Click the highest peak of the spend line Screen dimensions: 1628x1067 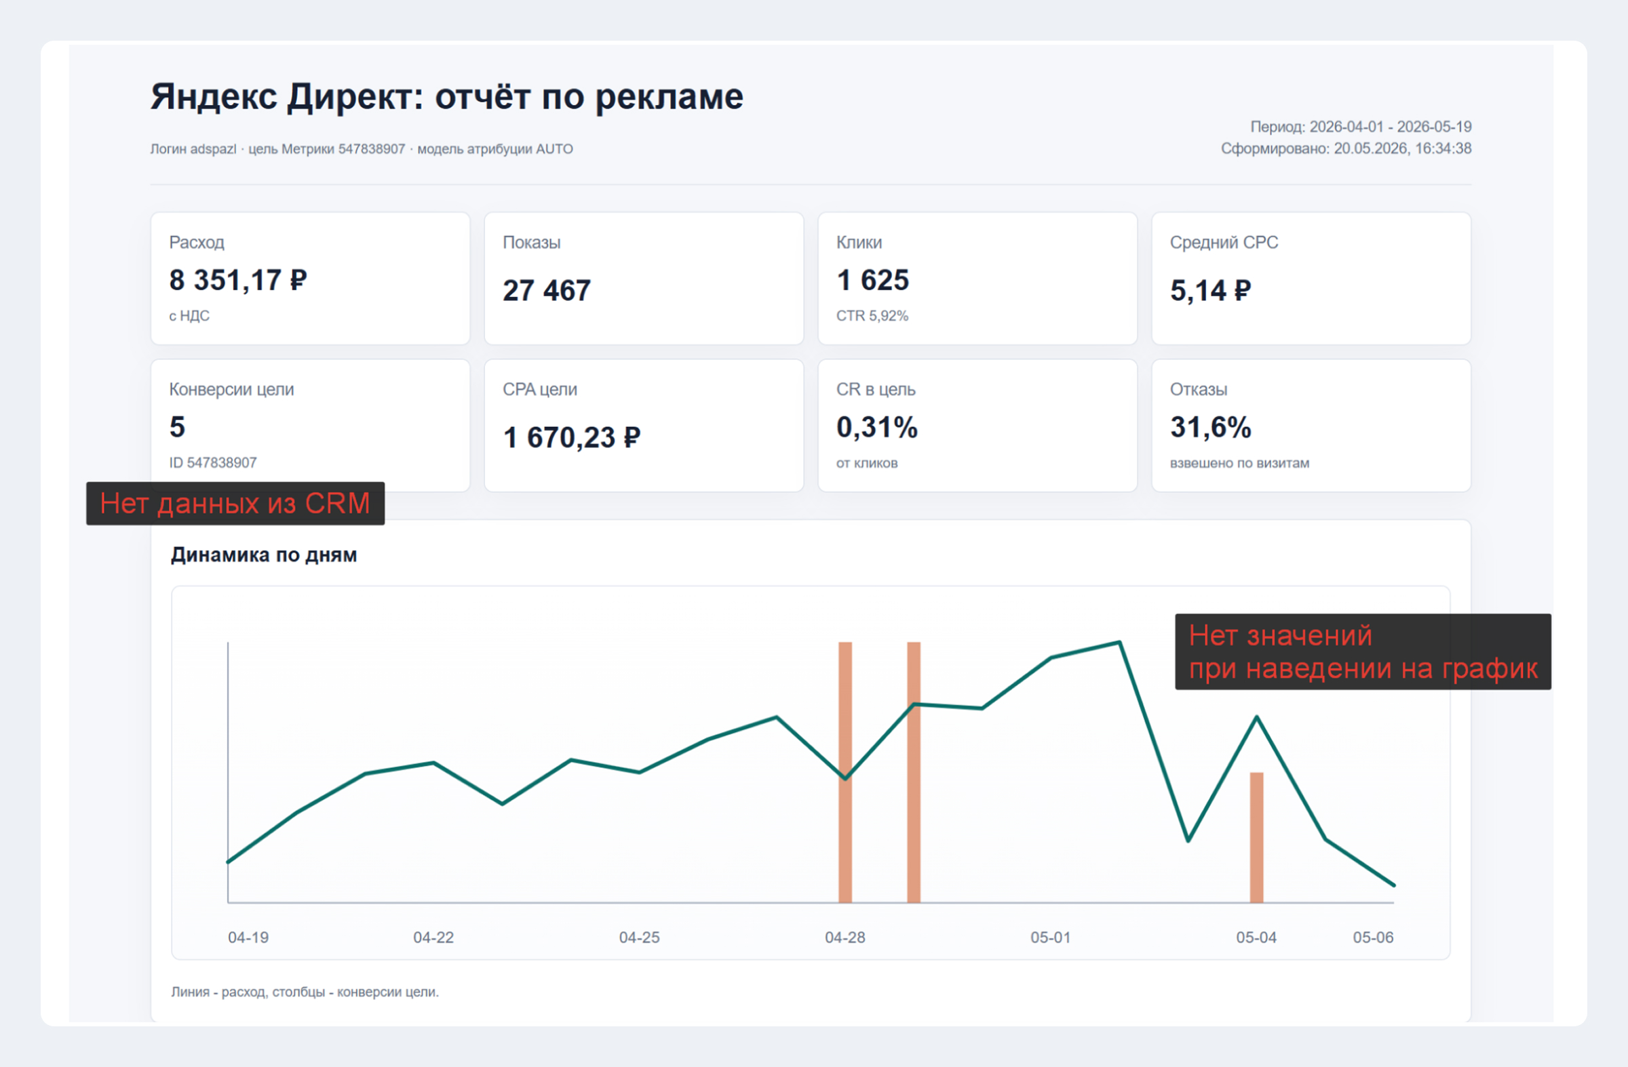point(1120,643)
